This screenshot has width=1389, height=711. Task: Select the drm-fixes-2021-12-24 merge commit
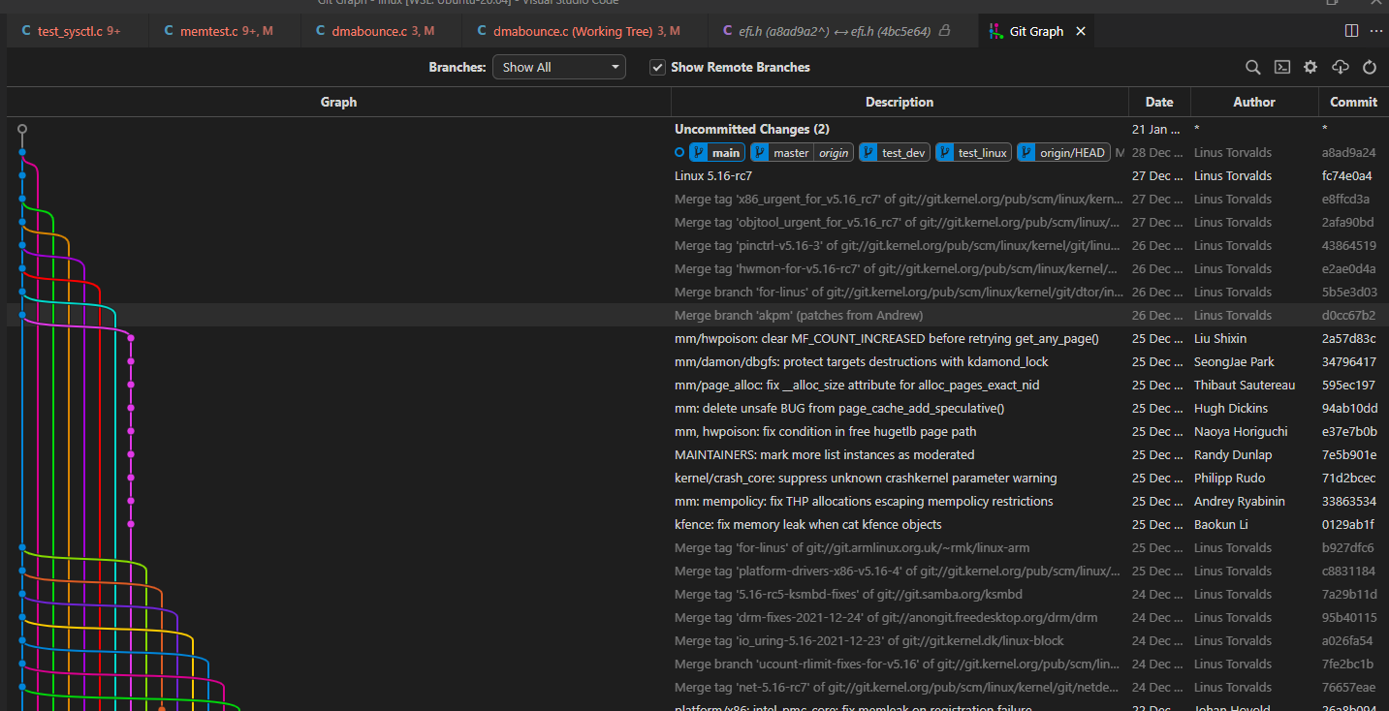pyautogui.click(x=698, y=618)
